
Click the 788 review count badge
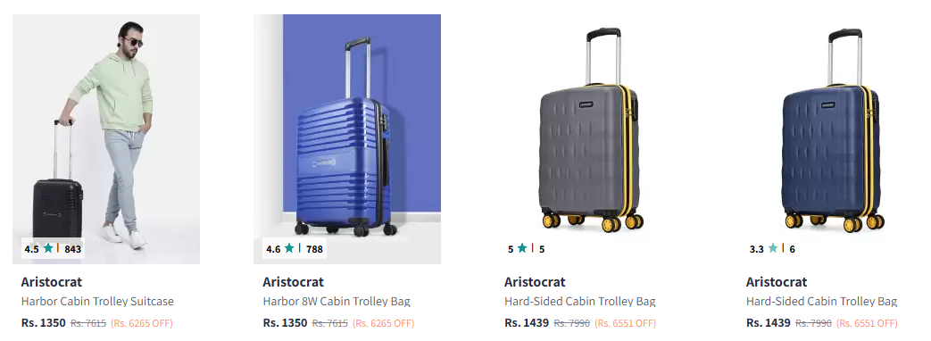click(x=315, y=249)
